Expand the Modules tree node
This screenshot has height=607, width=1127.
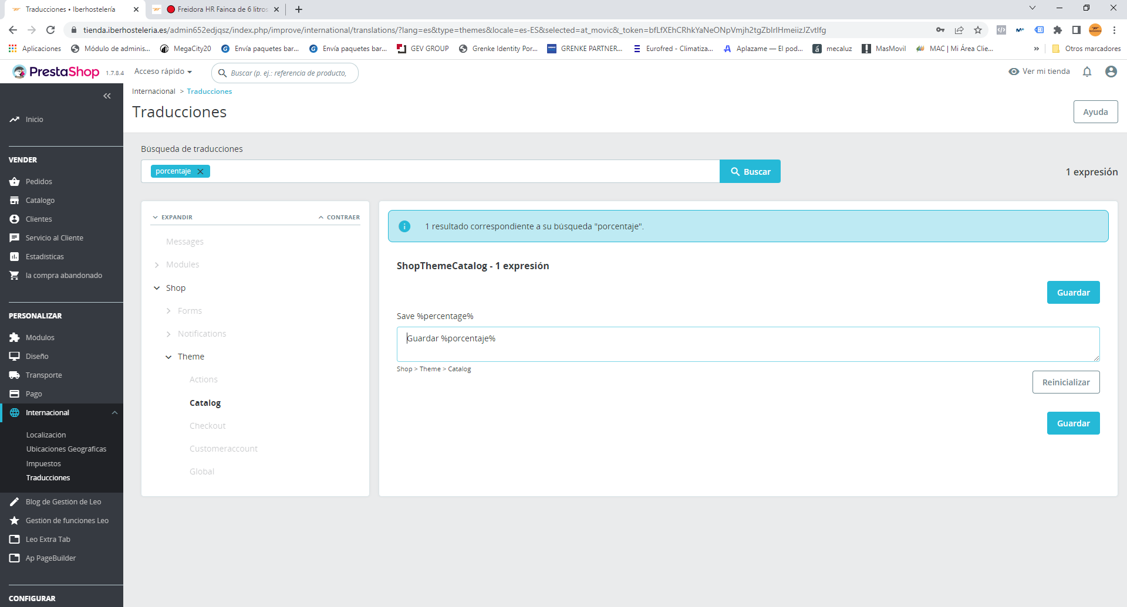click(x=157, y=265)
